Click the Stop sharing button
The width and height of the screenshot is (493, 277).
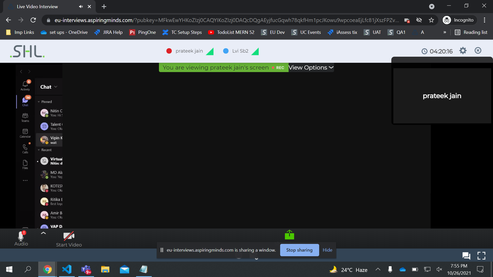pyautogui.click(x=299, y=250)
